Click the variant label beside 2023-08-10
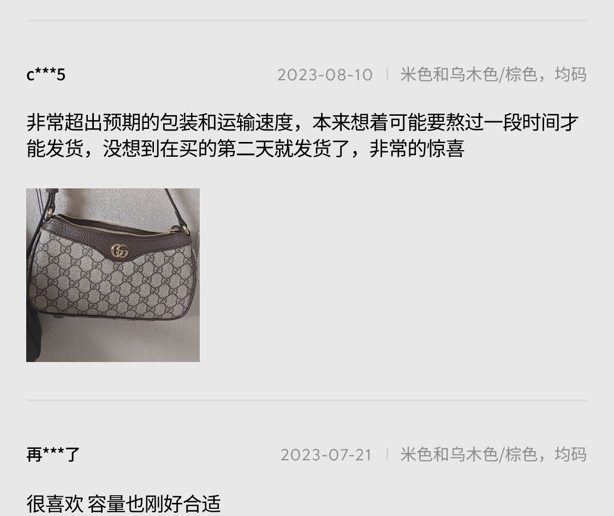Image resolution: width=614 pixels, height=516 pixels. [x=493, y=74]
